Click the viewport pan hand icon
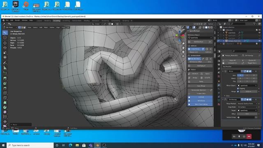The width and height of the screenshot is (263, 148). 183,48
